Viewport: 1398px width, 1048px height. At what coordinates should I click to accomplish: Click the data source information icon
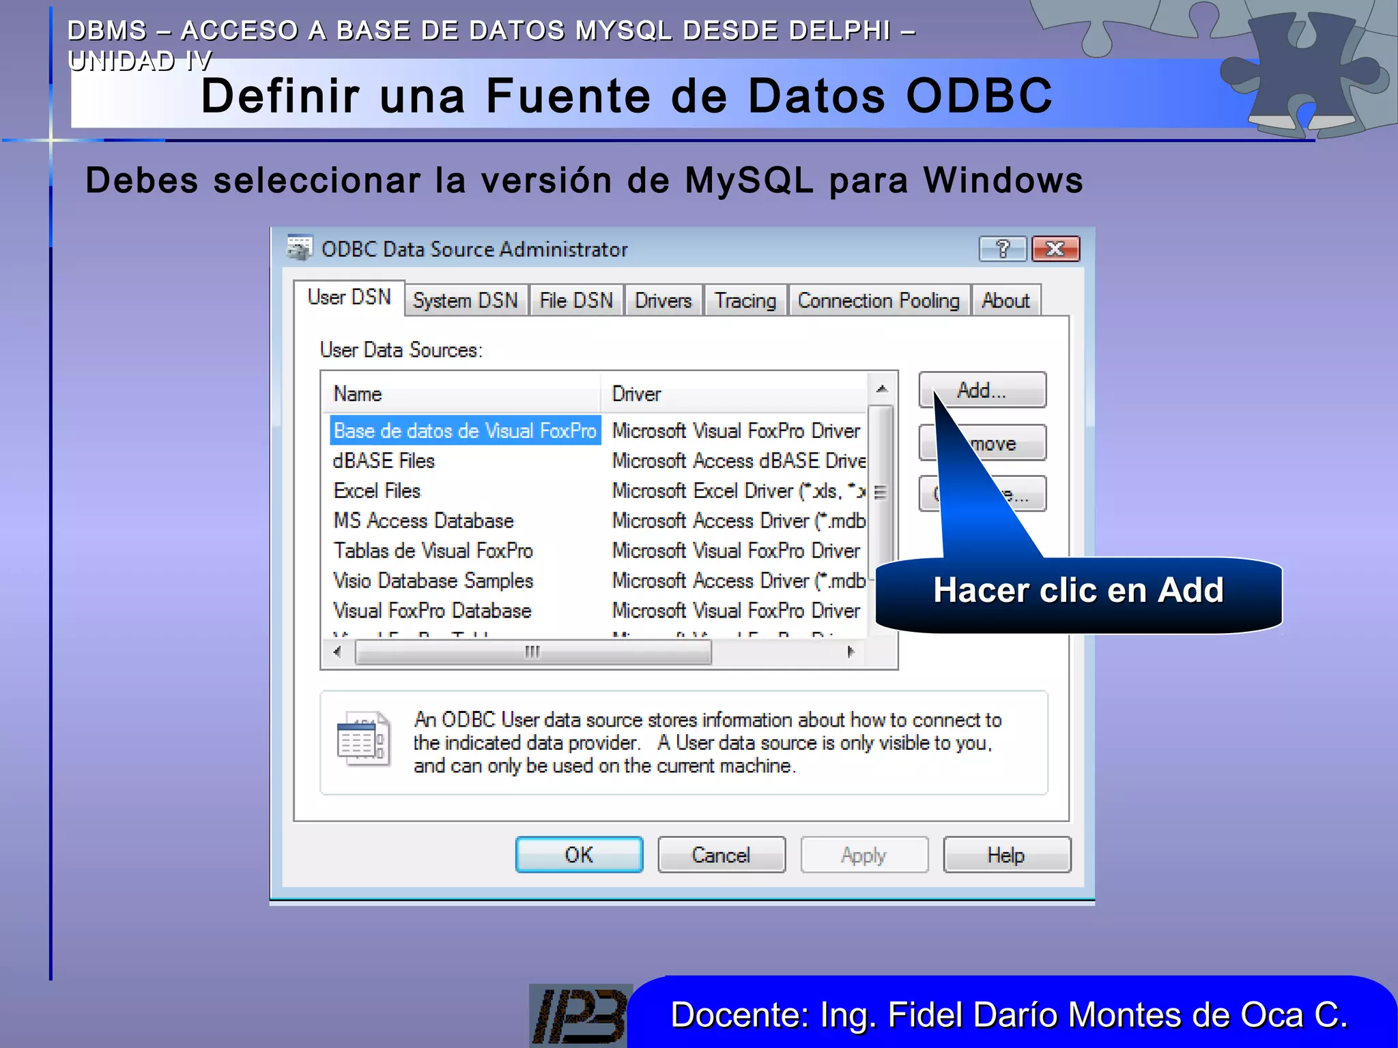[x=364, y=738]
